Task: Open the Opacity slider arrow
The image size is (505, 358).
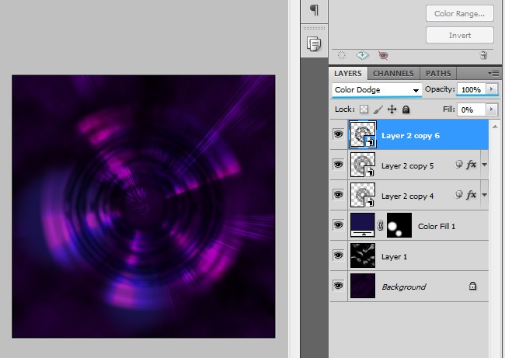Action: pyautogui.click(x=490, y=90)
